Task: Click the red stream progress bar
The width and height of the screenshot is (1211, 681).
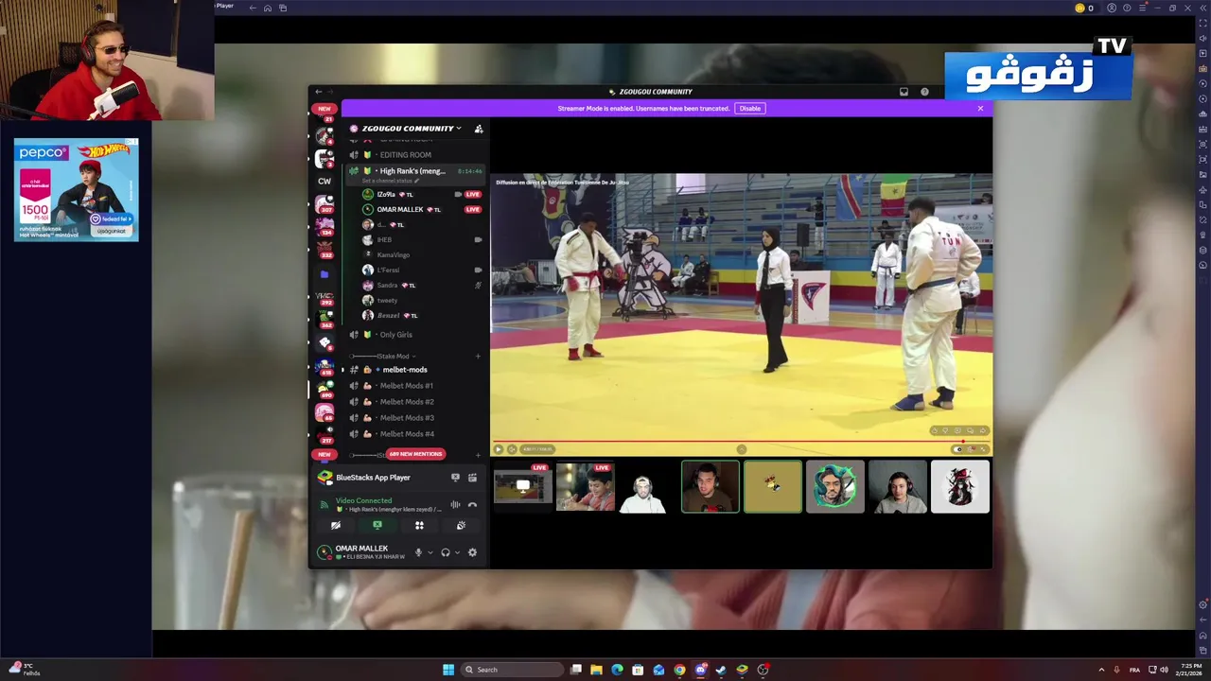Action: [741, 442]
